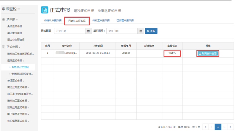Switch to the 待补正申报数据 tab
The width and height of the screenshot is (235, 131).
[101, 20]
